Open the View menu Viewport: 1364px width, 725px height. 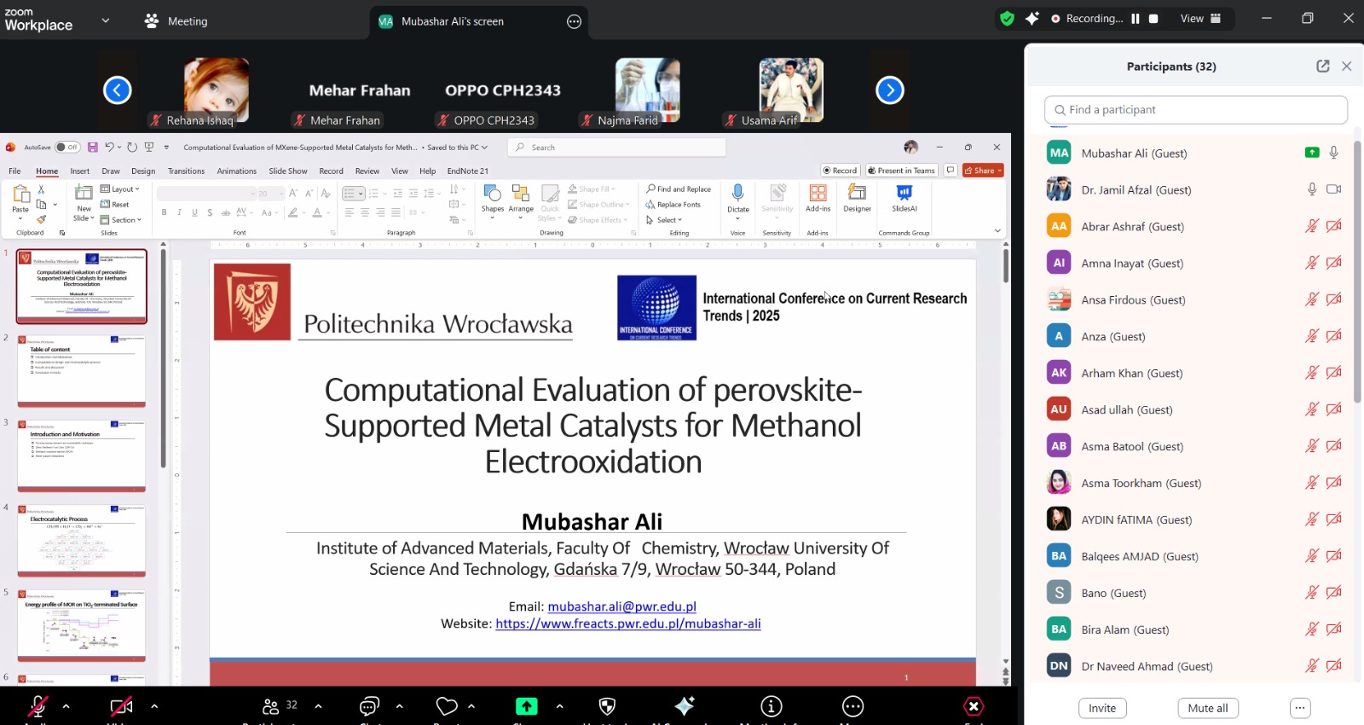click(1200, 19)
